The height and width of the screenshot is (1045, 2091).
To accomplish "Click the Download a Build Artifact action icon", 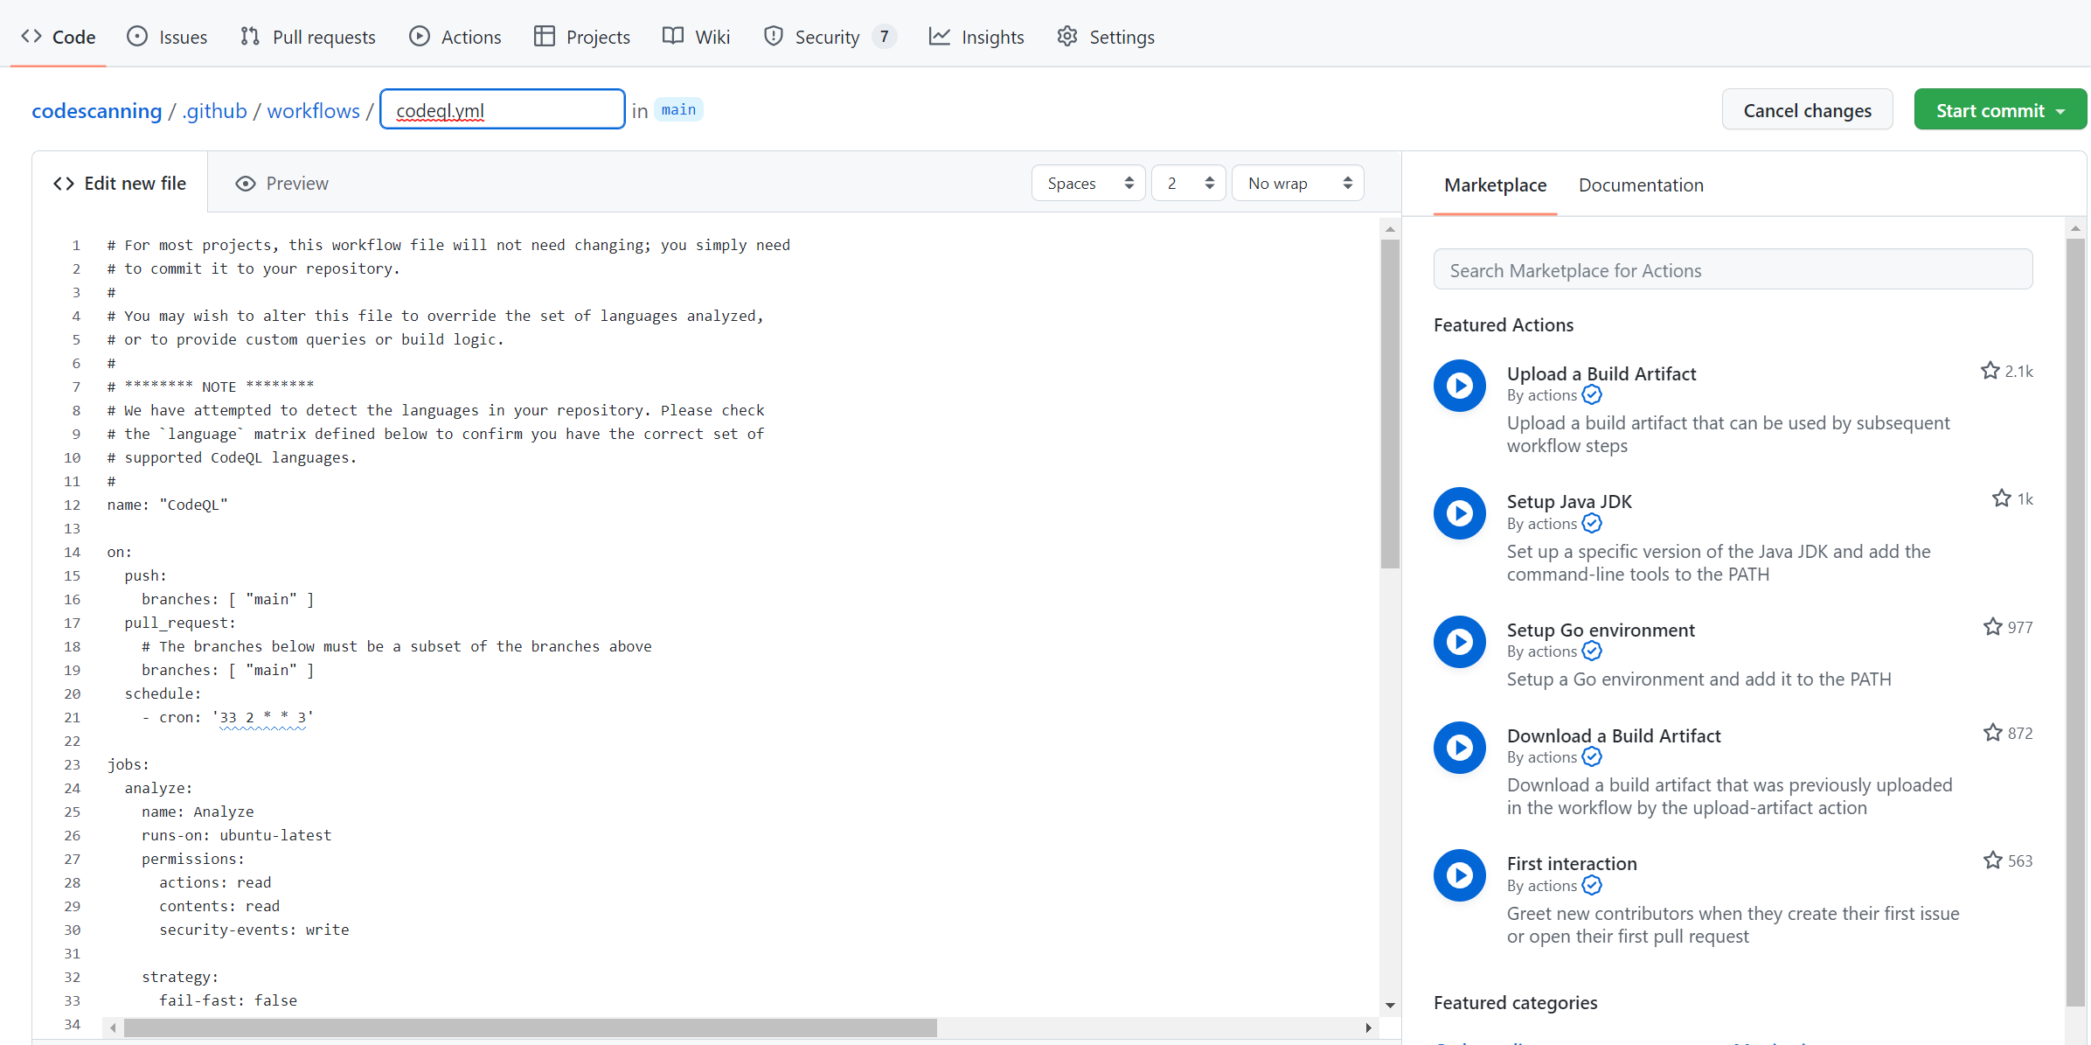I will [1458, 747].
